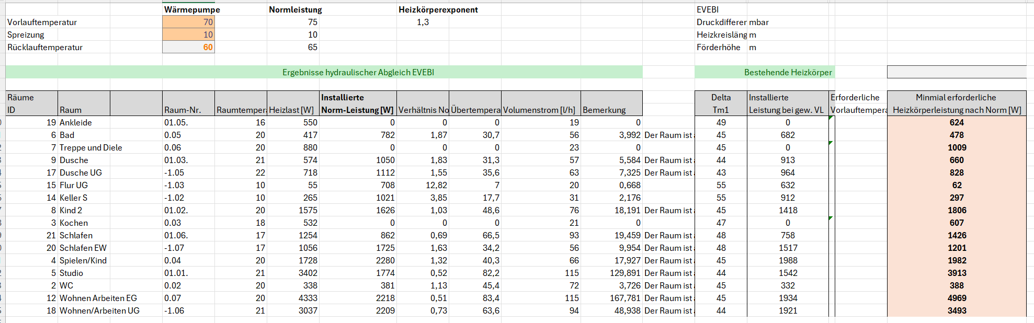Select the Wärmepumpe Vorlauftemperatur cell showing 70

click(x=188, y=22)
